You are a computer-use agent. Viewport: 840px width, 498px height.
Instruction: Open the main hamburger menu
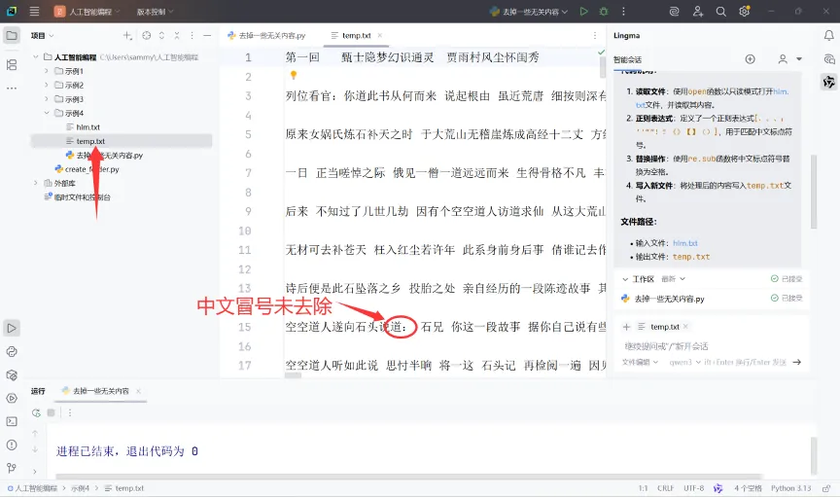click(x=34, y=12)
